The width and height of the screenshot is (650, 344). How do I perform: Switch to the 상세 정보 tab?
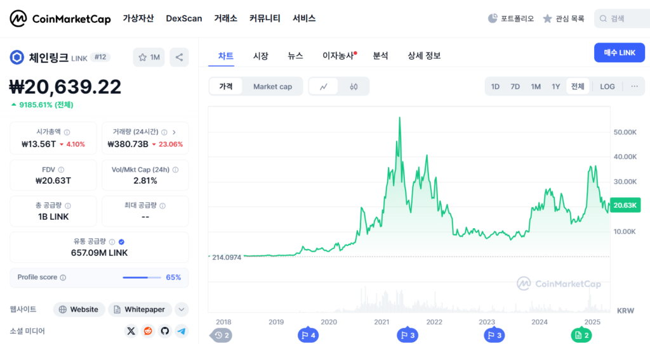424,56
